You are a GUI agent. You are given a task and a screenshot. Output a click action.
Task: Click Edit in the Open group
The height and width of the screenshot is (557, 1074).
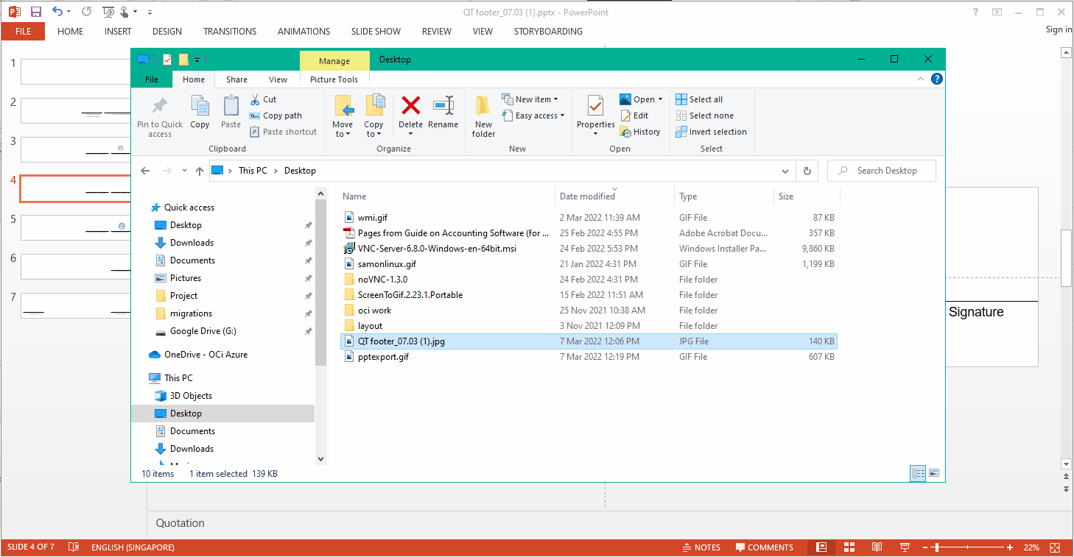pyautogui.click(x=634, y=116)
